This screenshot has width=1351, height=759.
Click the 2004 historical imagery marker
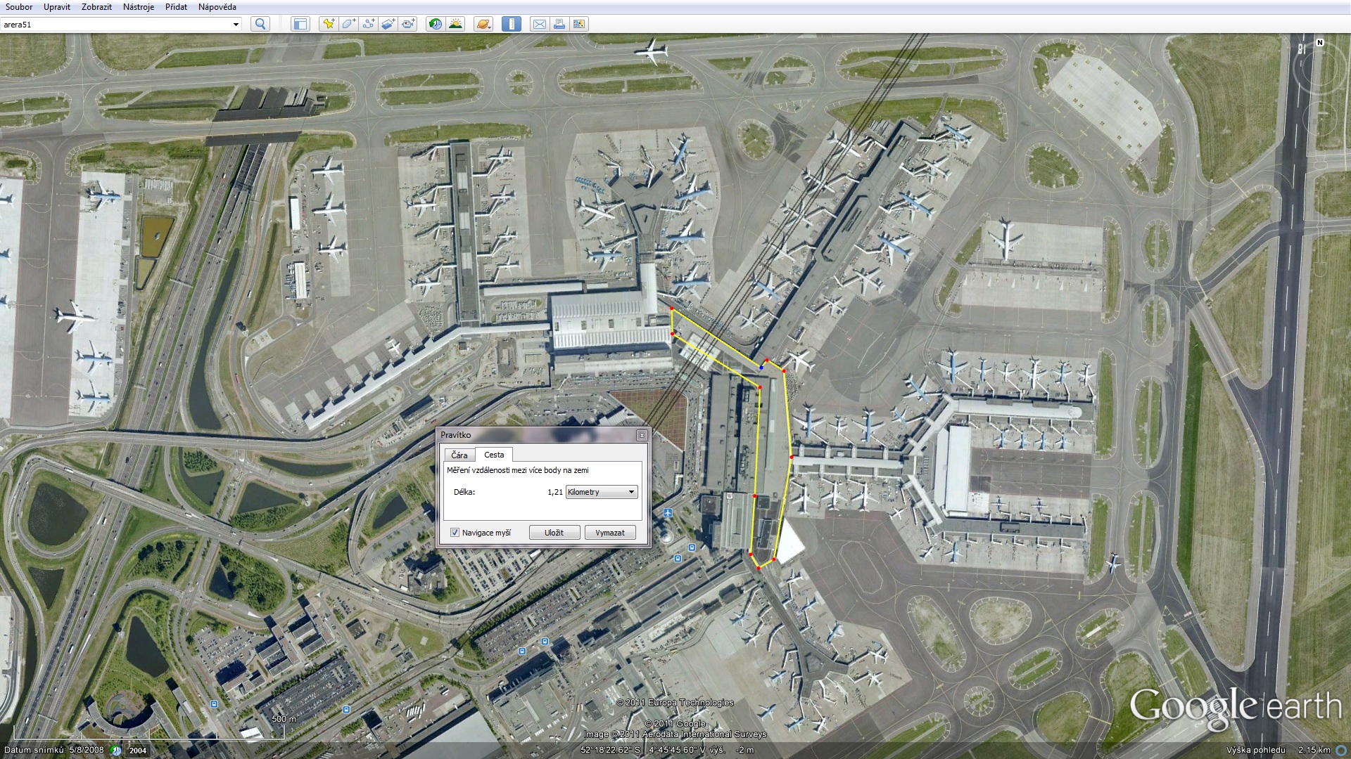[138, 751]
